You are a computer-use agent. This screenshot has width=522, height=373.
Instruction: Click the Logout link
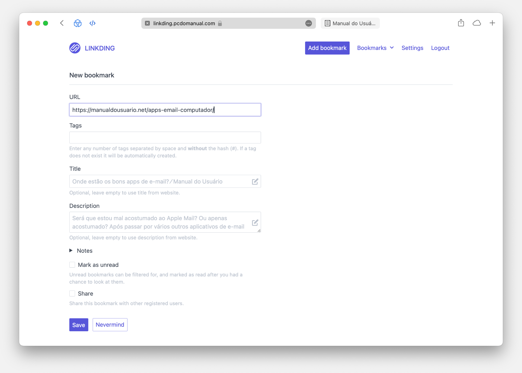tap(440, 48)
